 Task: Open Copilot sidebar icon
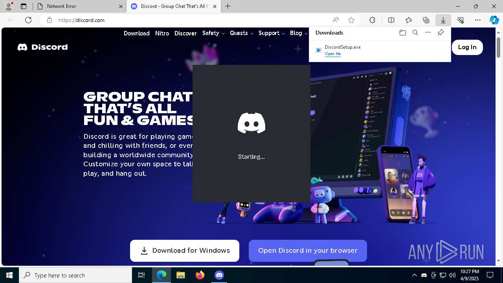click(494, 20)
